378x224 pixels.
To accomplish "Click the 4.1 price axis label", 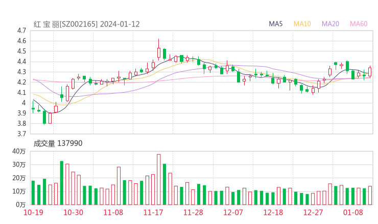I will coord(21,93).
